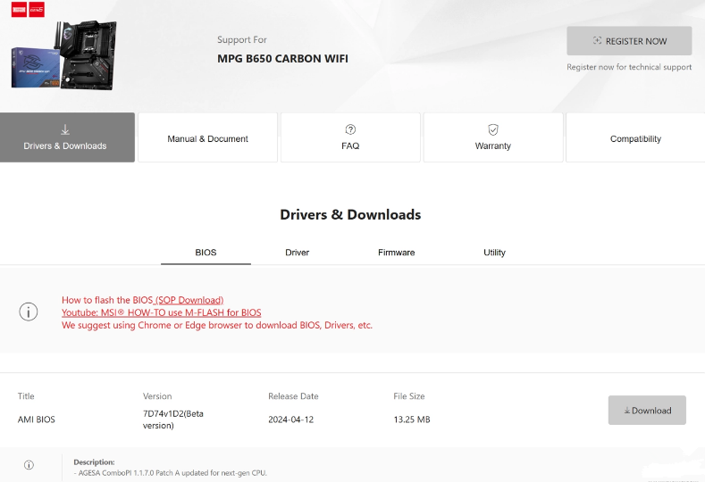This screenshot has width=705, height=482.
Task: Click the release date 2024-04-12
Action: point(291,420)
